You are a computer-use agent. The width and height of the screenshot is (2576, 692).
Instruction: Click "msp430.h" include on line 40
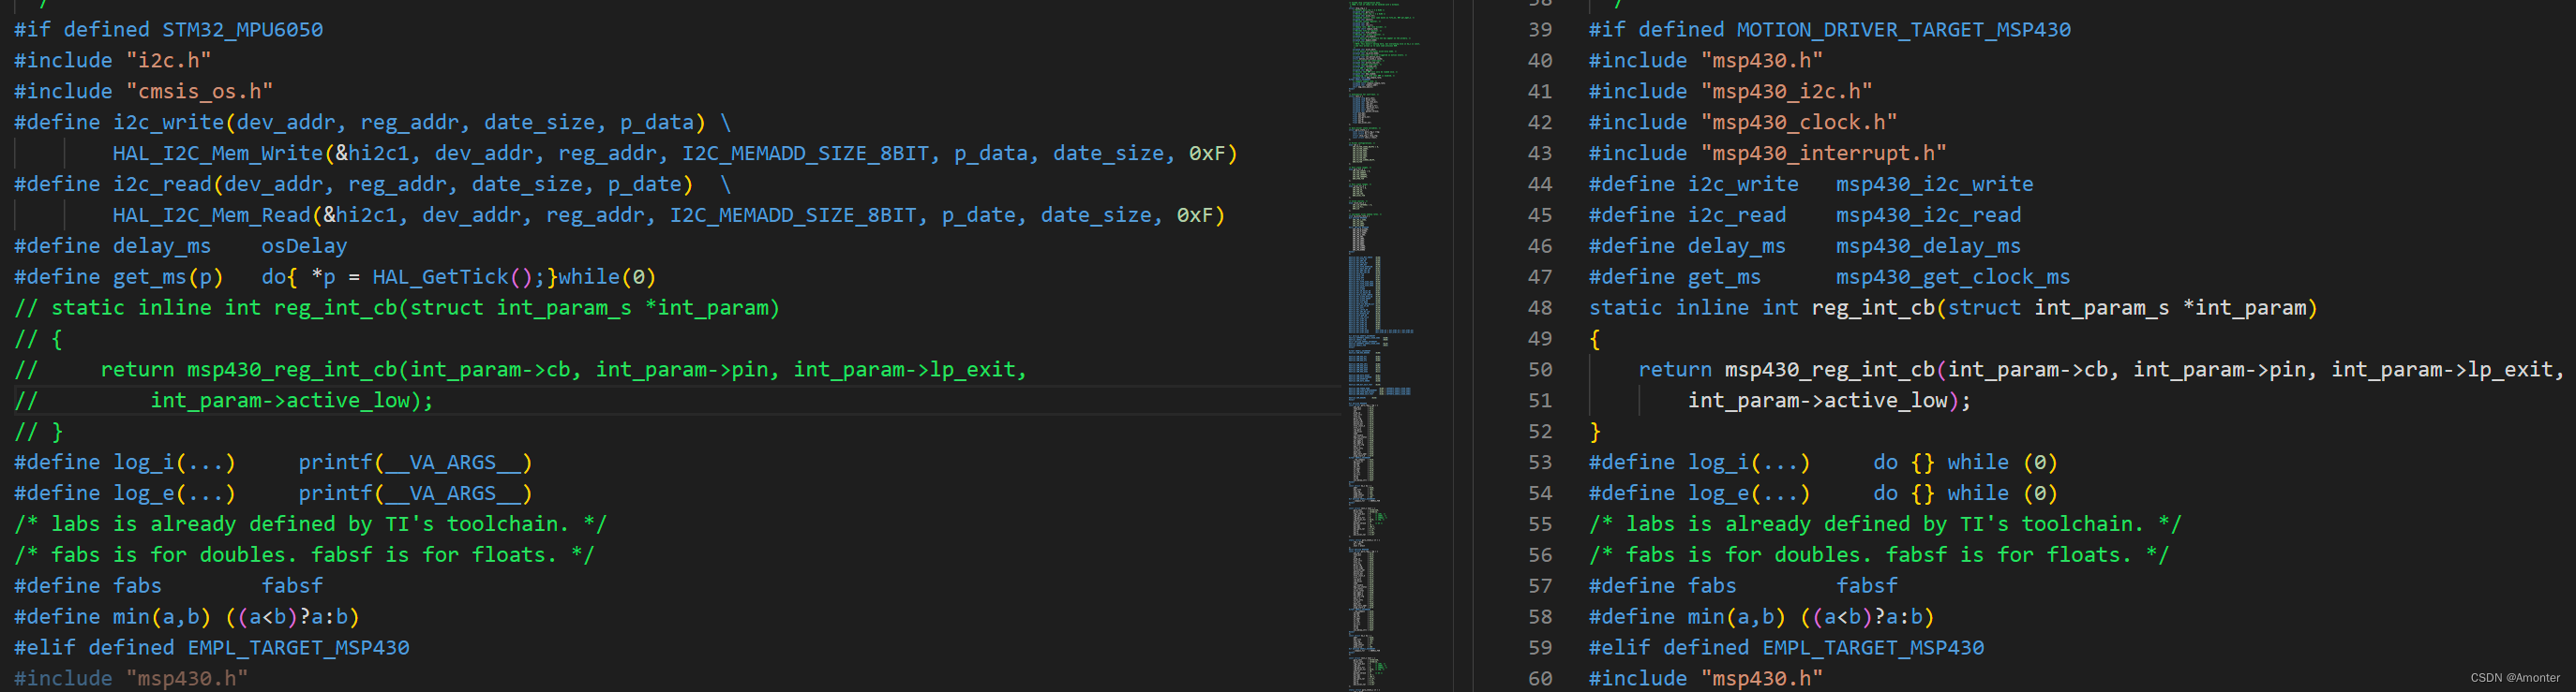(1762, 61)
